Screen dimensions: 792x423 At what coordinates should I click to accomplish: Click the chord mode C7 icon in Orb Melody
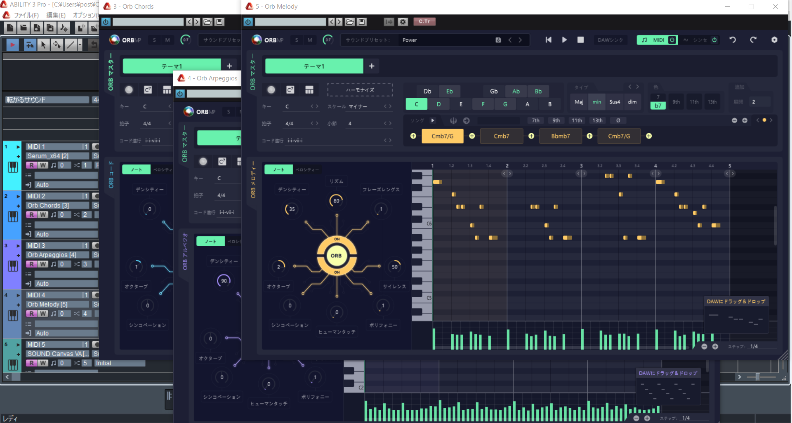290,90
